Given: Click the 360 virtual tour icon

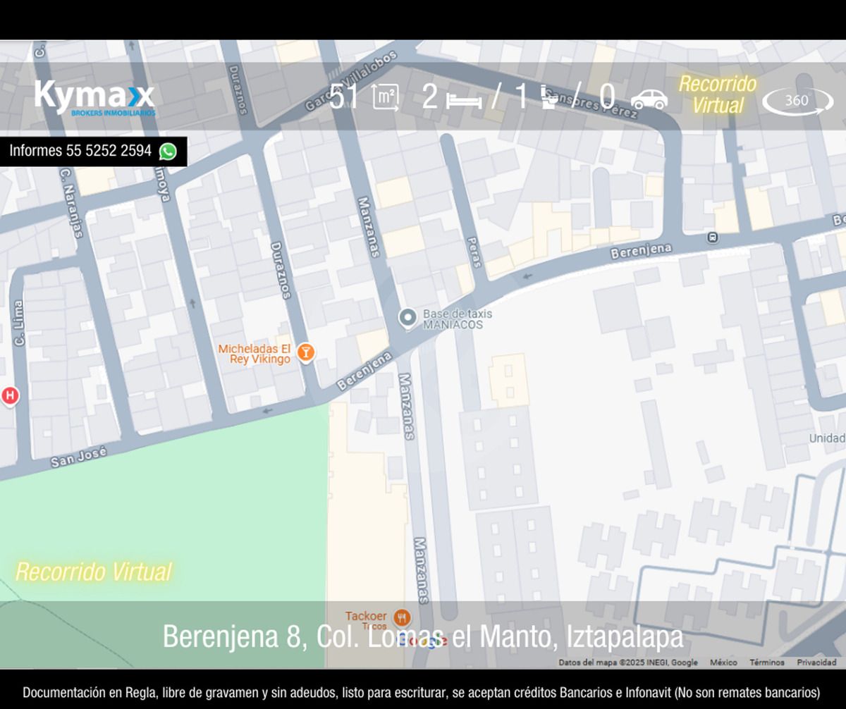Looking at the screenshot, I should tap(797, 101).
